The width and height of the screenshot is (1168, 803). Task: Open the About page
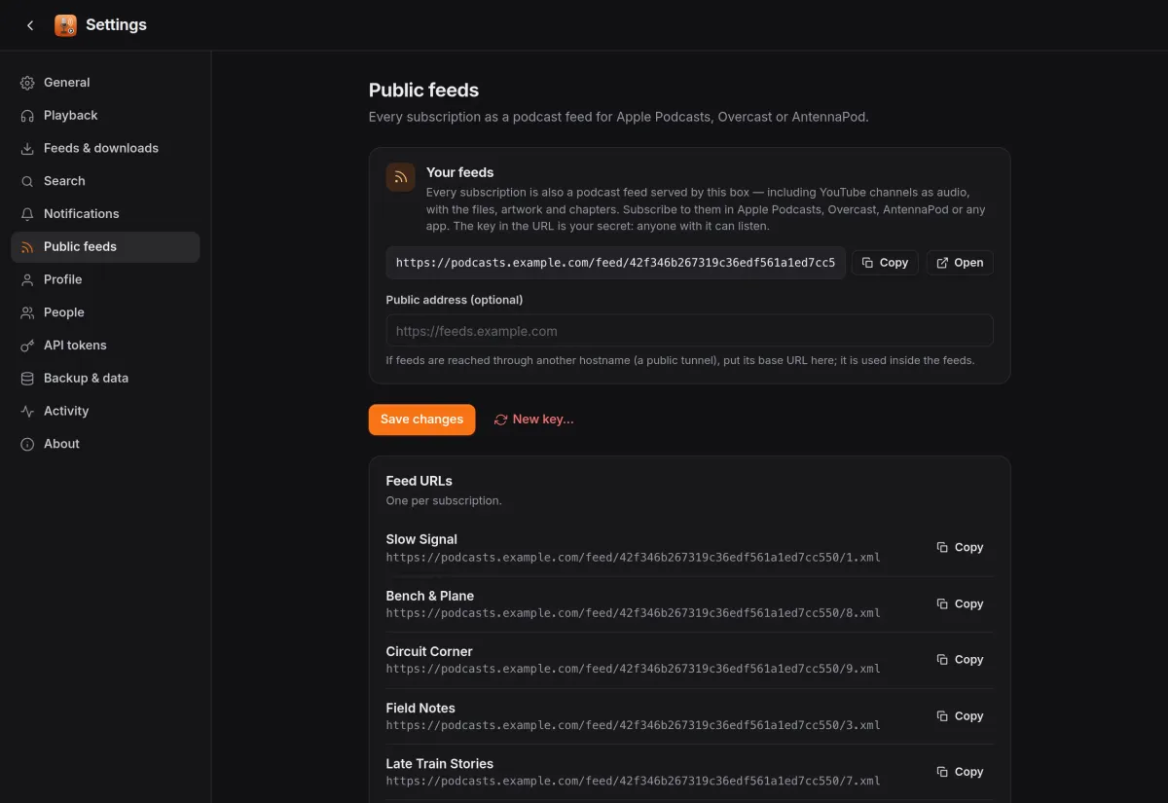click(x=105, y=444)
